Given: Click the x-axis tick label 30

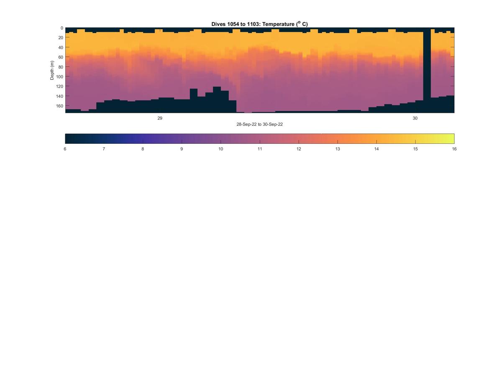Looking at the screenshot, I should (415, 118).
